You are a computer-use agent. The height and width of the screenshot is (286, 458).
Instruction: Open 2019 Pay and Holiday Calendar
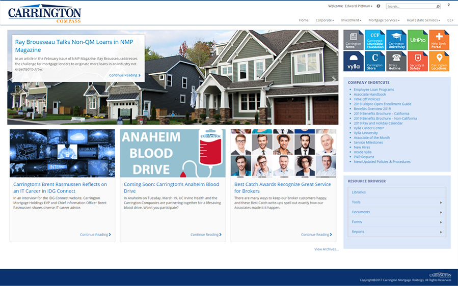click(378, 123)
